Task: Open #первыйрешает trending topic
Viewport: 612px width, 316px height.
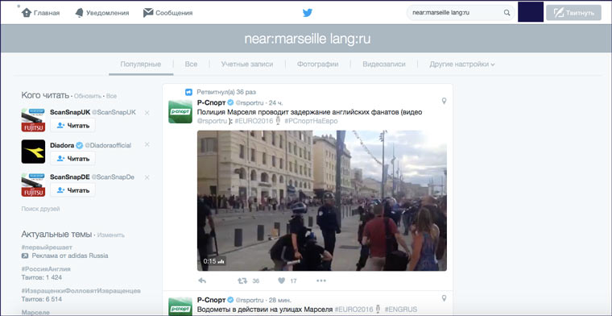Action: (47, 247)
